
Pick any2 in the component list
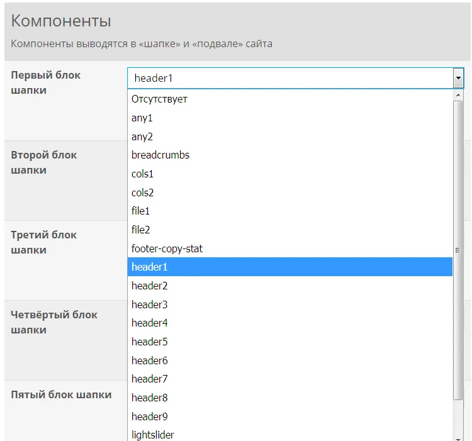[142, 137]
